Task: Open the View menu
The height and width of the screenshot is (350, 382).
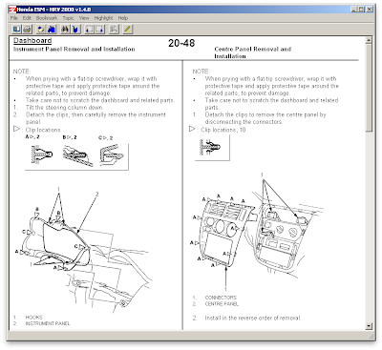Action: pyautogui.click(x=84, y=18)
